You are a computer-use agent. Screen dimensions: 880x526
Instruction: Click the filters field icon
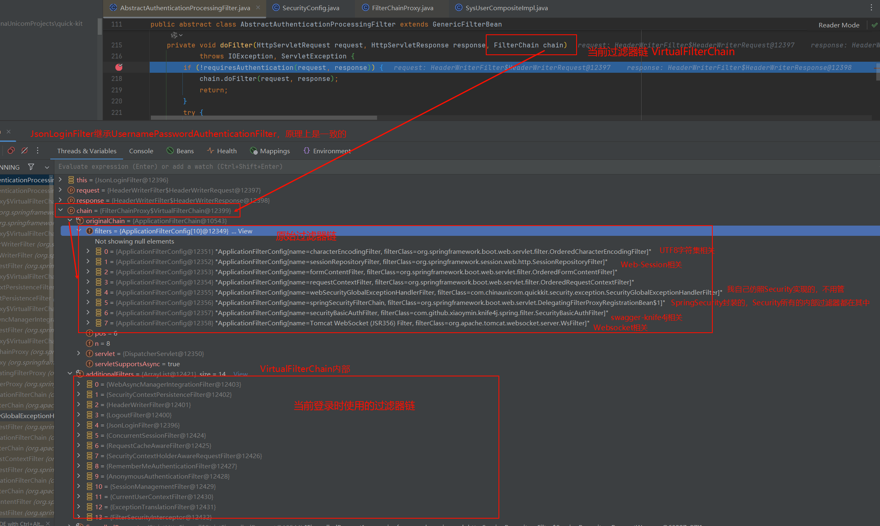[89, 231]
